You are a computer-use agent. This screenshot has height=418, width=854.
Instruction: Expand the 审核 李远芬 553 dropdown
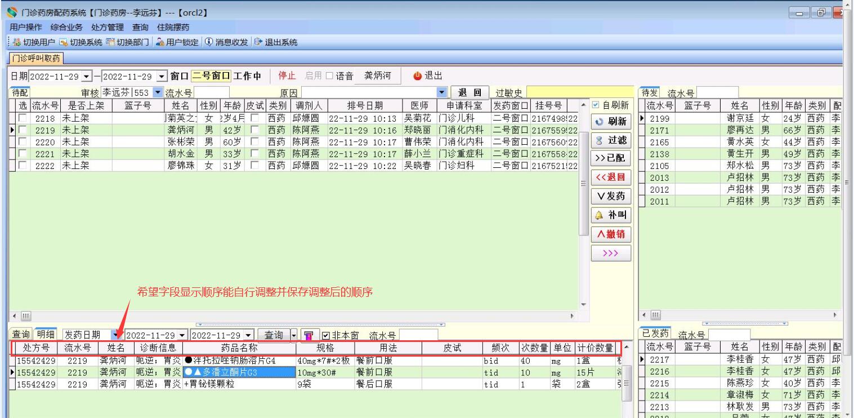pos(158,91)
